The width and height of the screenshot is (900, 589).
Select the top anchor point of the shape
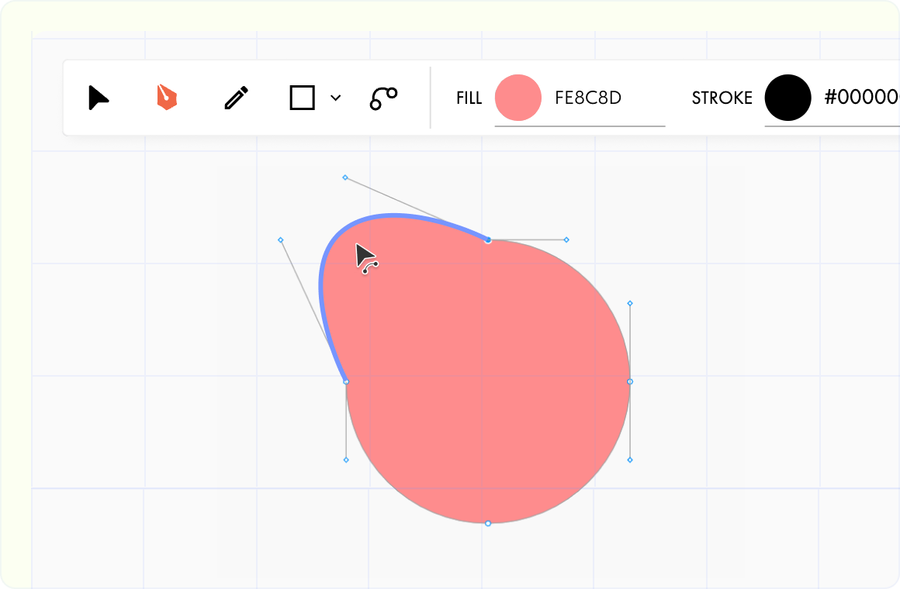488,240
